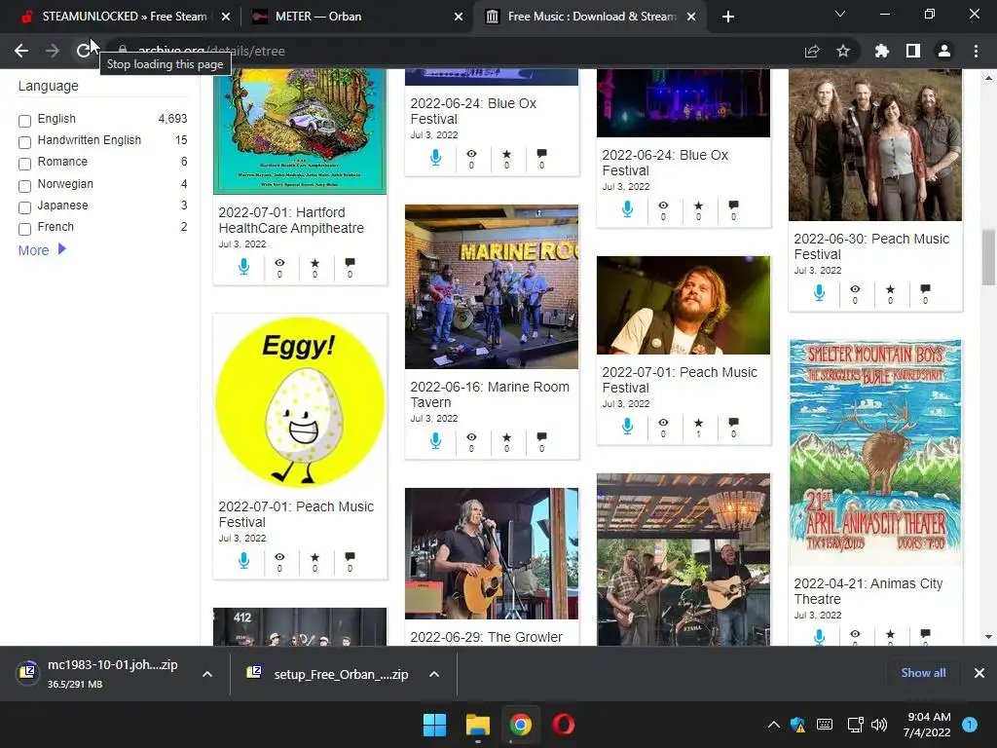
Task: Open the taskbar clock showing 9:04 AM
Action: point(927,725)
